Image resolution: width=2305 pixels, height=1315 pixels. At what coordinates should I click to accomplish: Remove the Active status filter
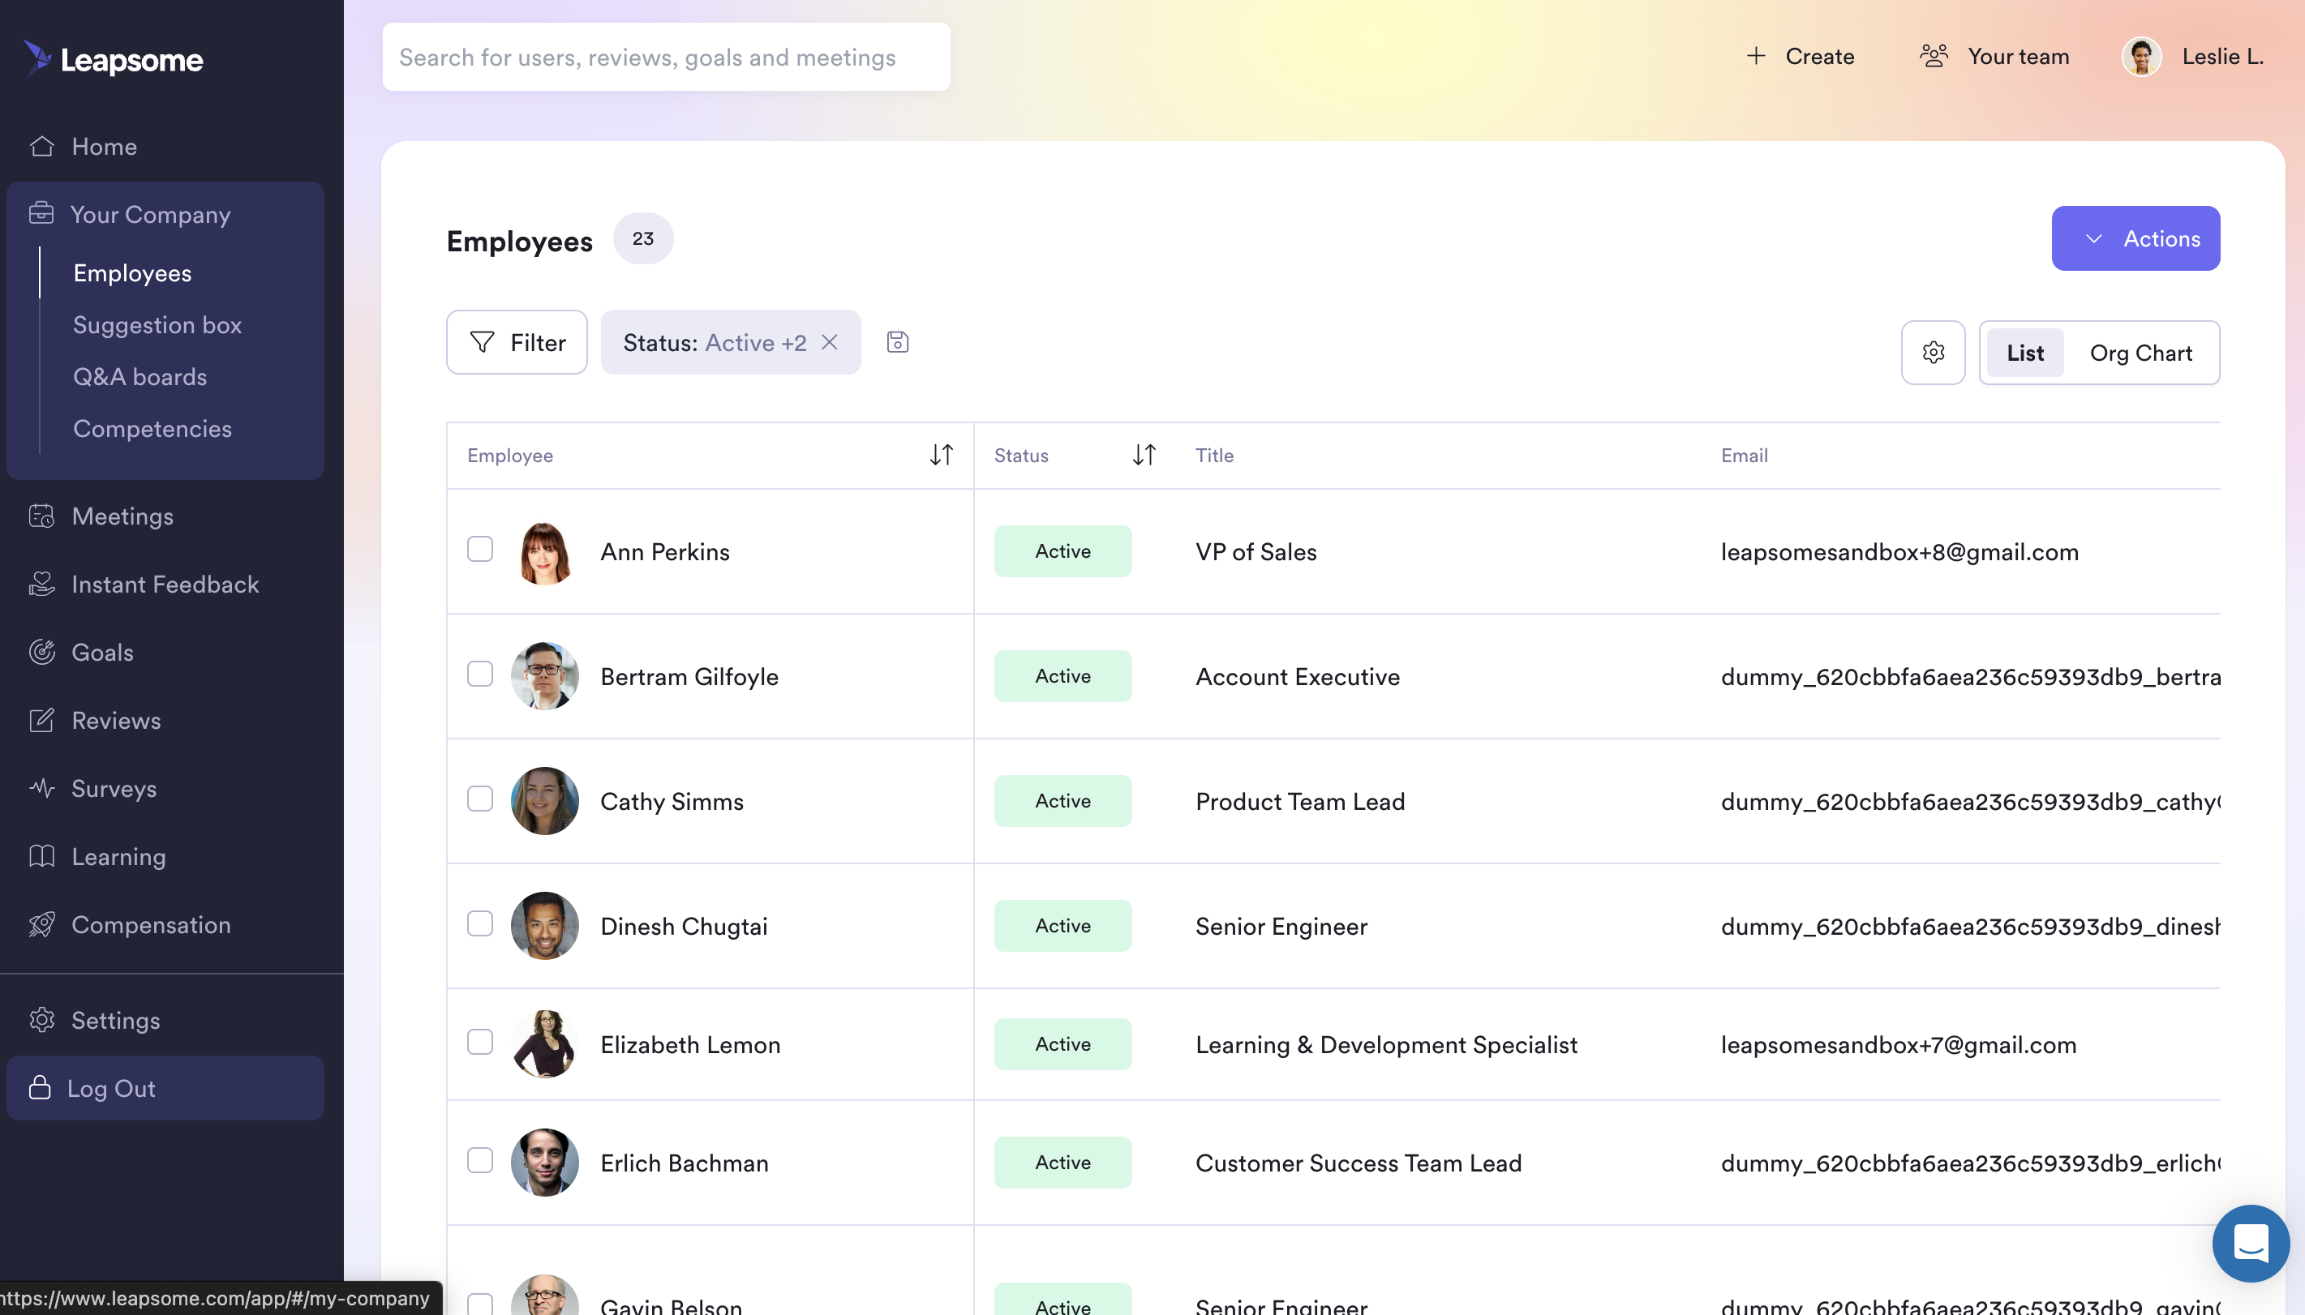pyautogui.click(x=831, y=342)
